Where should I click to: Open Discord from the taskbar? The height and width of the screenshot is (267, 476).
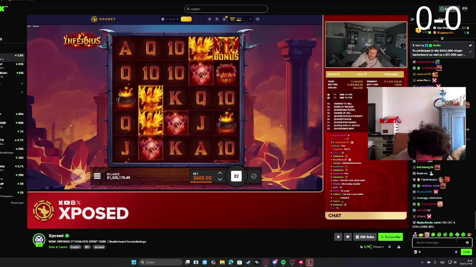pos(275,262)
